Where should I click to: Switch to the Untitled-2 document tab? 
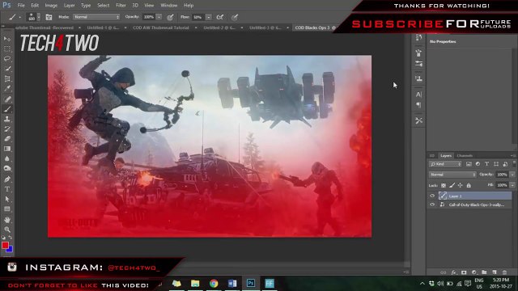coord(219,27)
